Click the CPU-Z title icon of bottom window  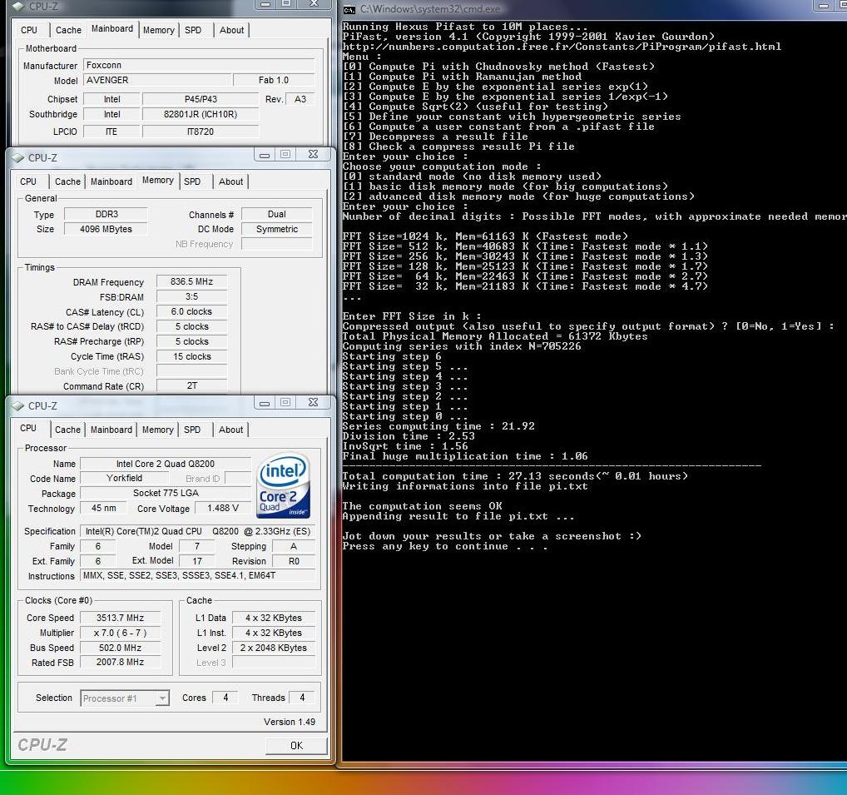pos(18,406)
